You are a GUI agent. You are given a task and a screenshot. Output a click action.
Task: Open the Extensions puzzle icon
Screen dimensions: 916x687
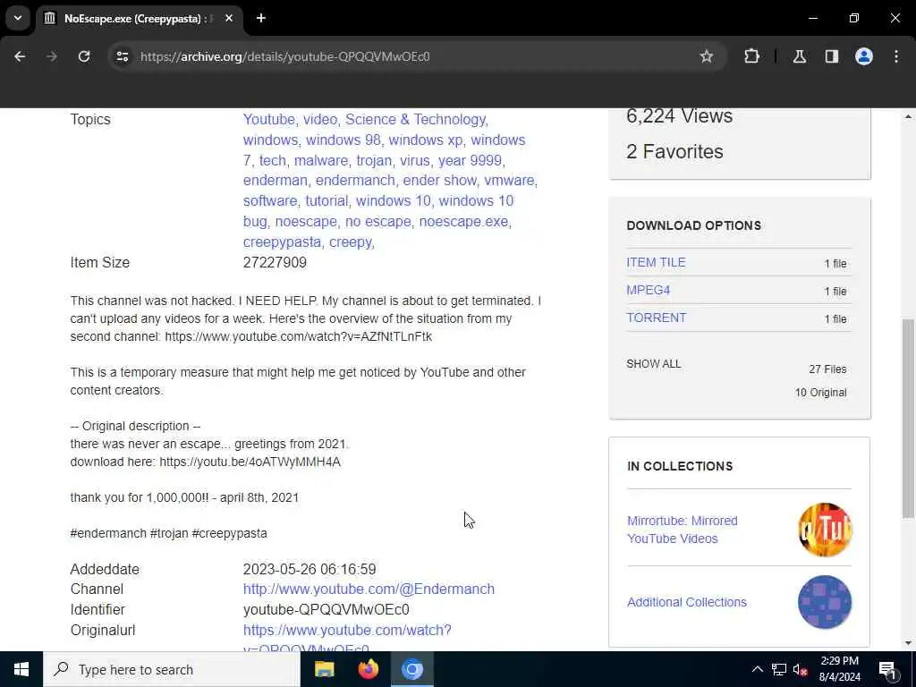(x=751, y=56)
